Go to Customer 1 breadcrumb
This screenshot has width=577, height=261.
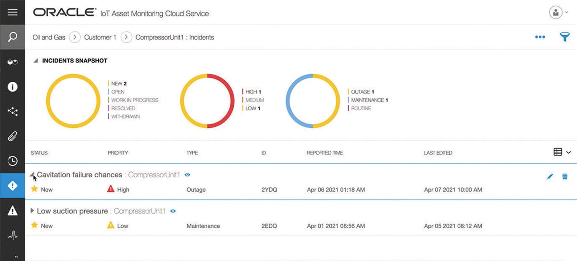coord(100,37)
